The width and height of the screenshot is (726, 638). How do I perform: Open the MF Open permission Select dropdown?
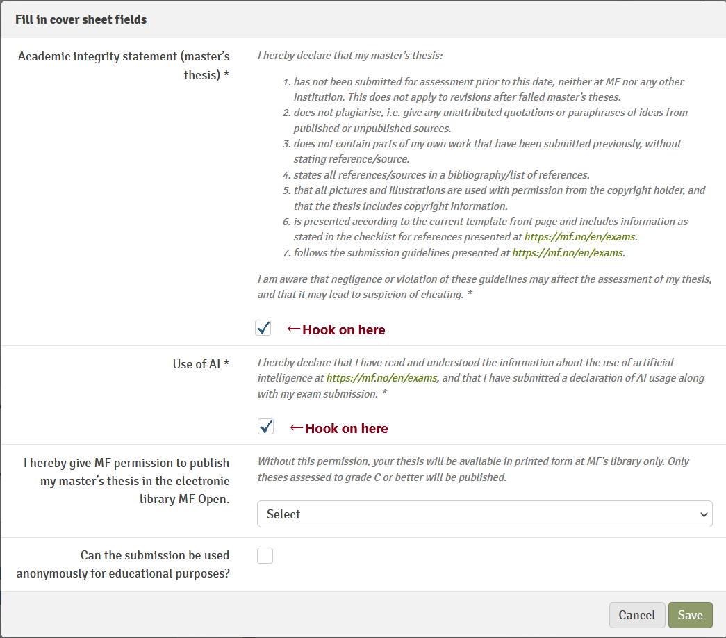[484, 514]
